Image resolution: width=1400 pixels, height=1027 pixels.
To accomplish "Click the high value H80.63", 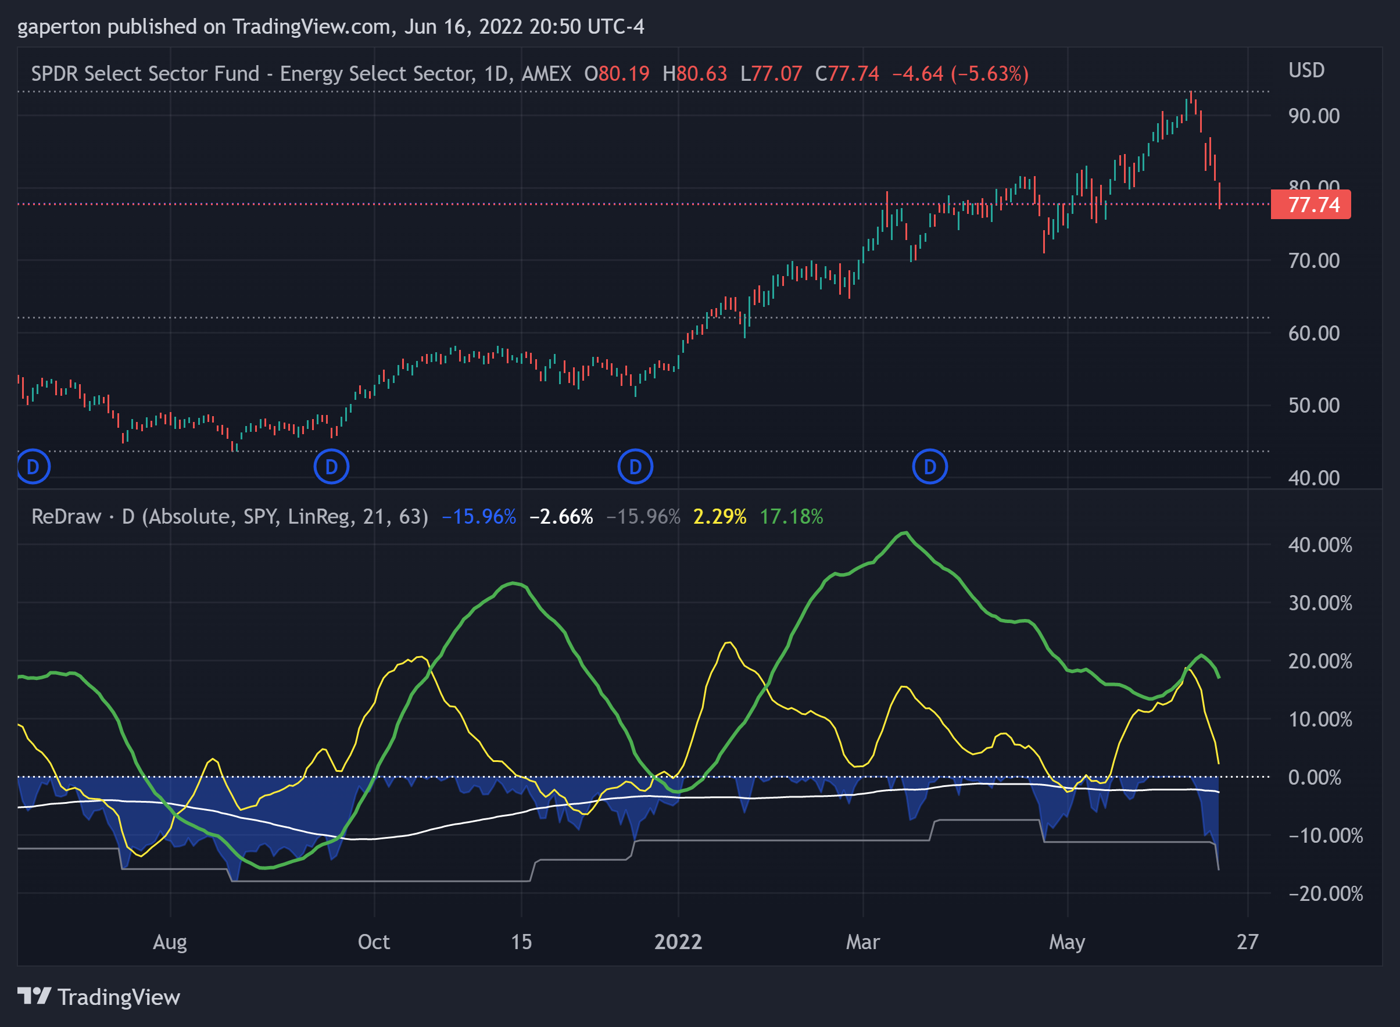I will 694,74.
